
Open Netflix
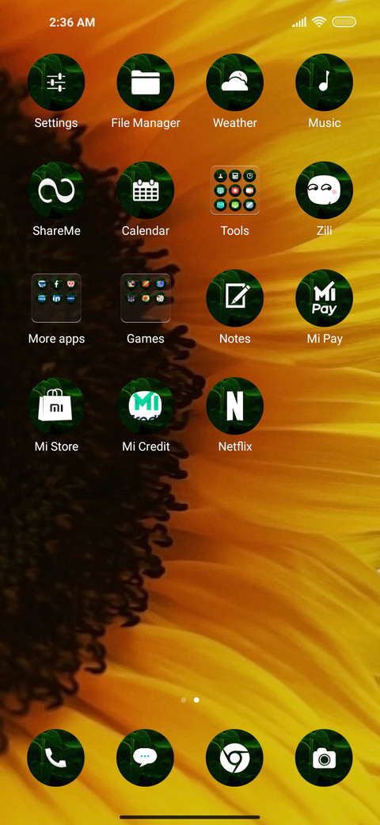coord(234,405)
